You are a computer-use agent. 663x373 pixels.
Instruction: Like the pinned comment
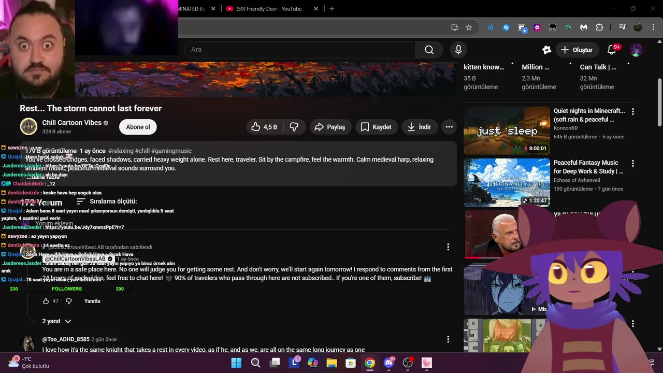click(46, 301)
